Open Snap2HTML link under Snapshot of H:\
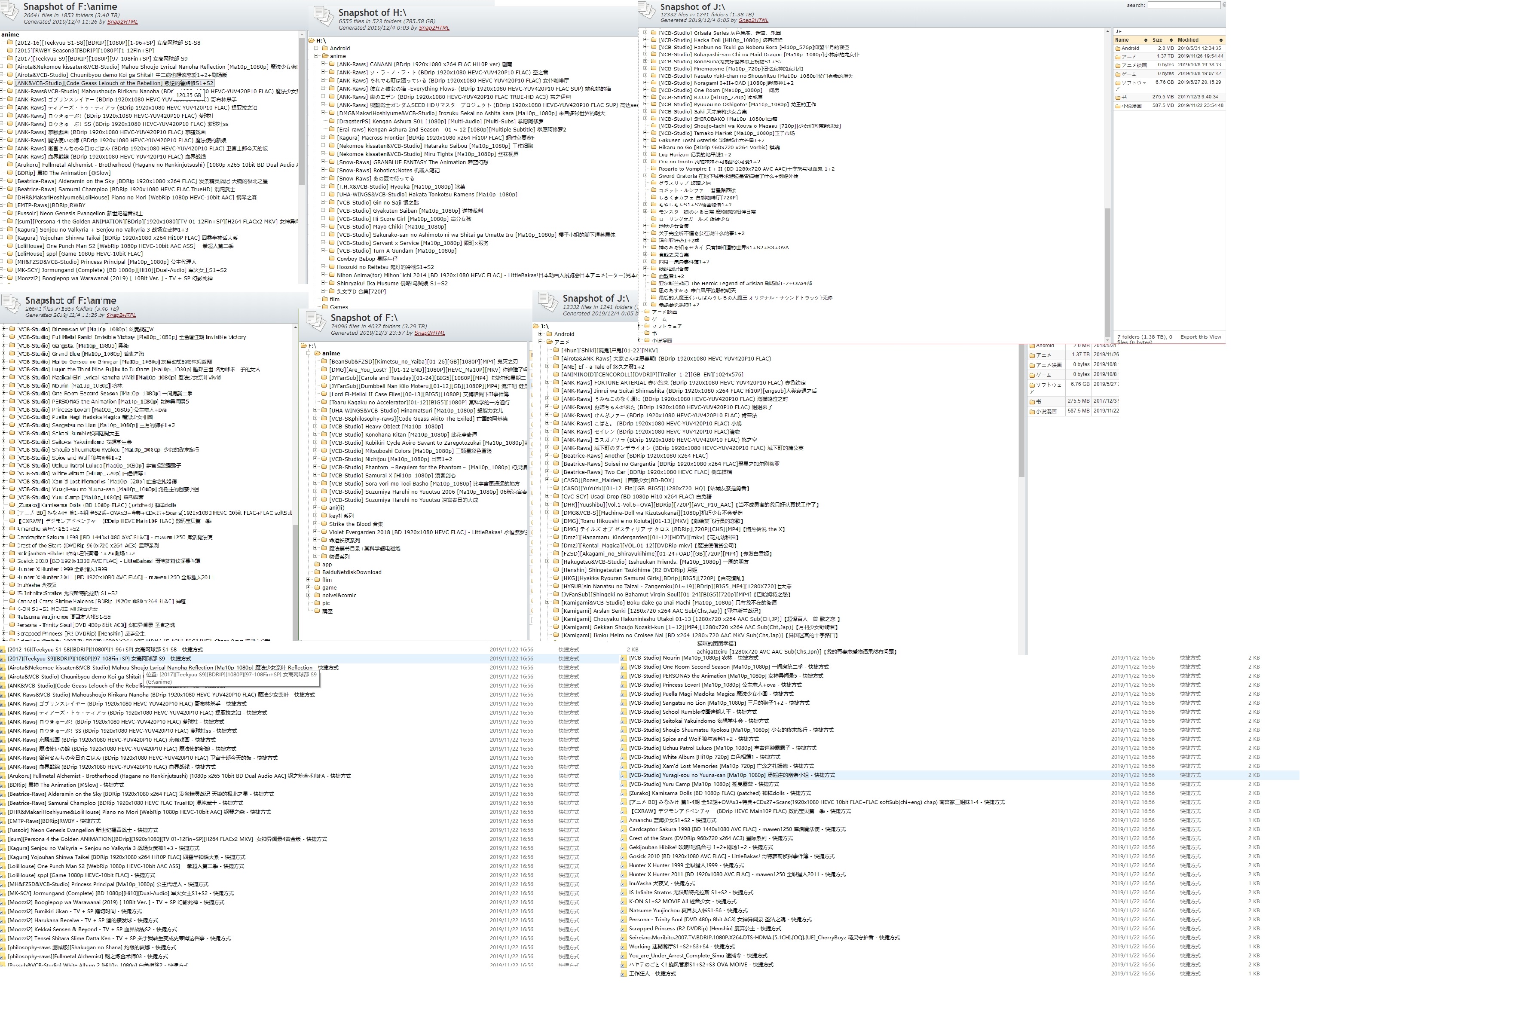1535x1033 pixels. (x=434, y=28)
